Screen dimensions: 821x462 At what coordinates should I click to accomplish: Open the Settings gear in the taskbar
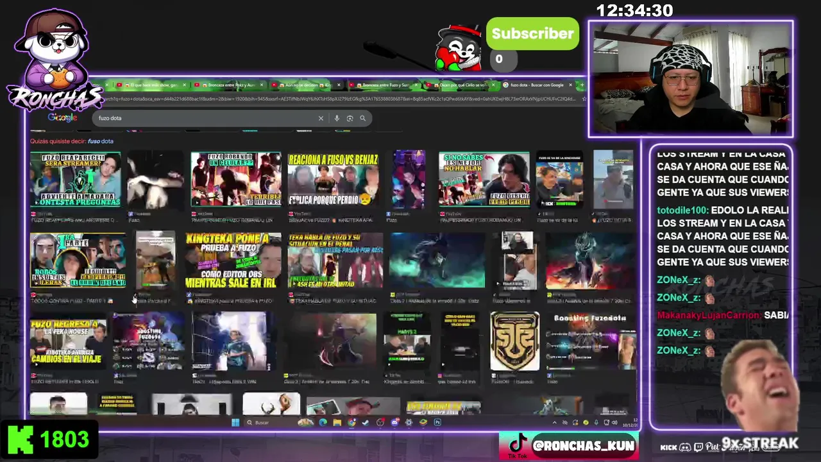coord(409,422)
